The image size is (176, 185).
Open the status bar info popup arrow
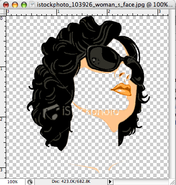coord(110,182)
